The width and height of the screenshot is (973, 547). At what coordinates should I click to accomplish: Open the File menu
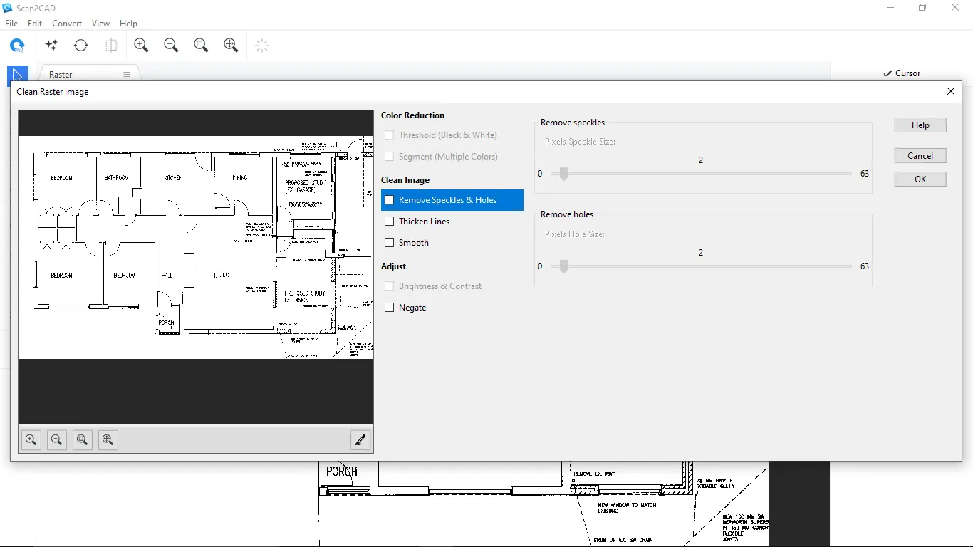point(11,24)
